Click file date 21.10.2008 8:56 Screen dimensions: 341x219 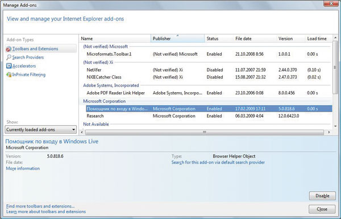click(x=249, y=54)
